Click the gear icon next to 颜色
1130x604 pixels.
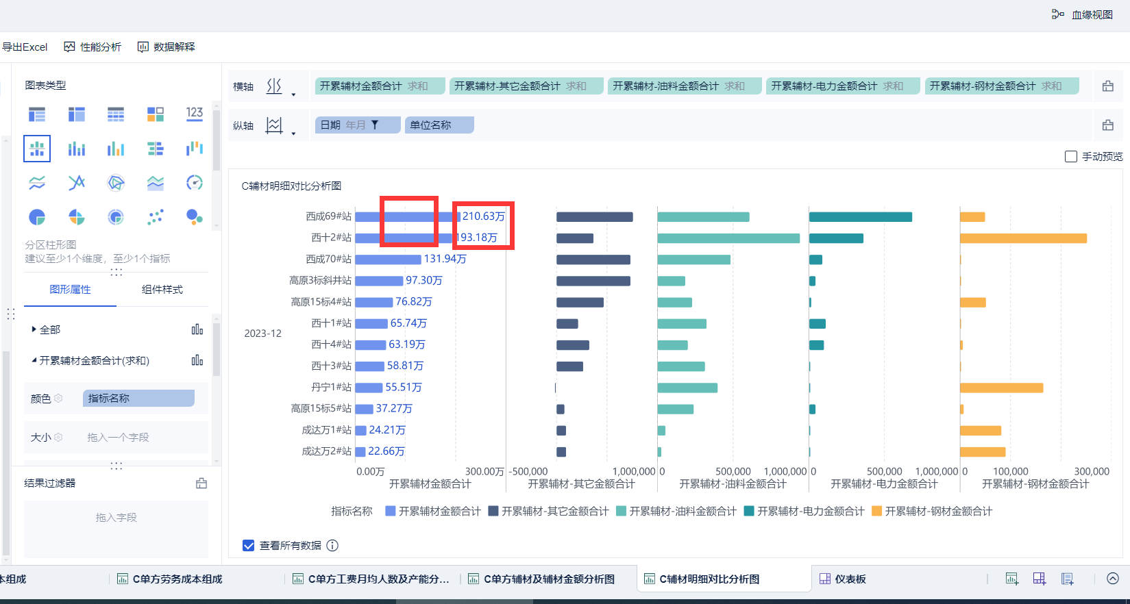58,399
